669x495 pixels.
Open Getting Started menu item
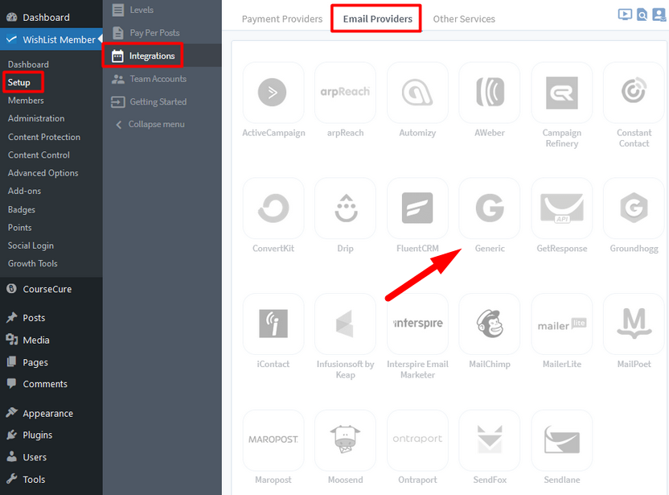coord(162,101)
